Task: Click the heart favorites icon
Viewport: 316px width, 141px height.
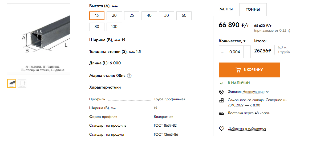Action: coord(221,128)
